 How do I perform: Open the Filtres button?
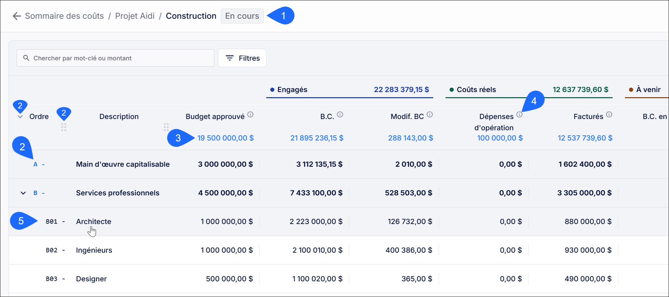pos(242,58)
